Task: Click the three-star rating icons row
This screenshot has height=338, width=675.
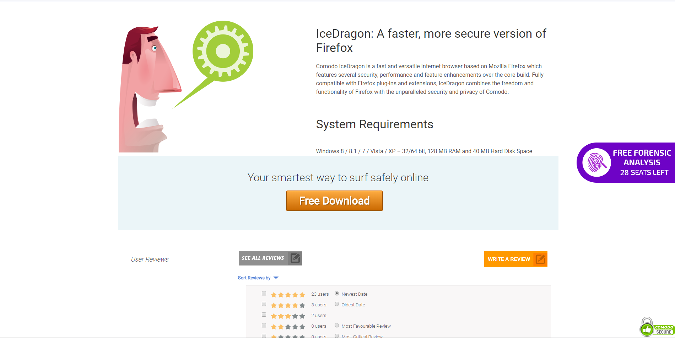Action: pyautogui.click(x=288, y=316)
